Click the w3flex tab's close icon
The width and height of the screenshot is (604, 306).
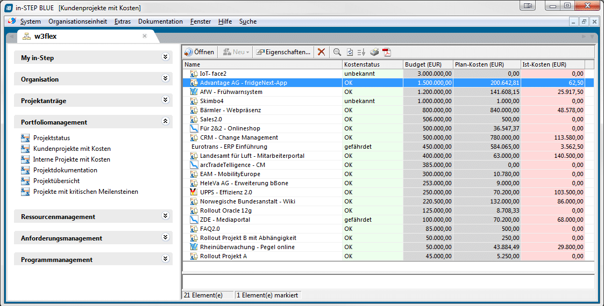tap(145, 37)
